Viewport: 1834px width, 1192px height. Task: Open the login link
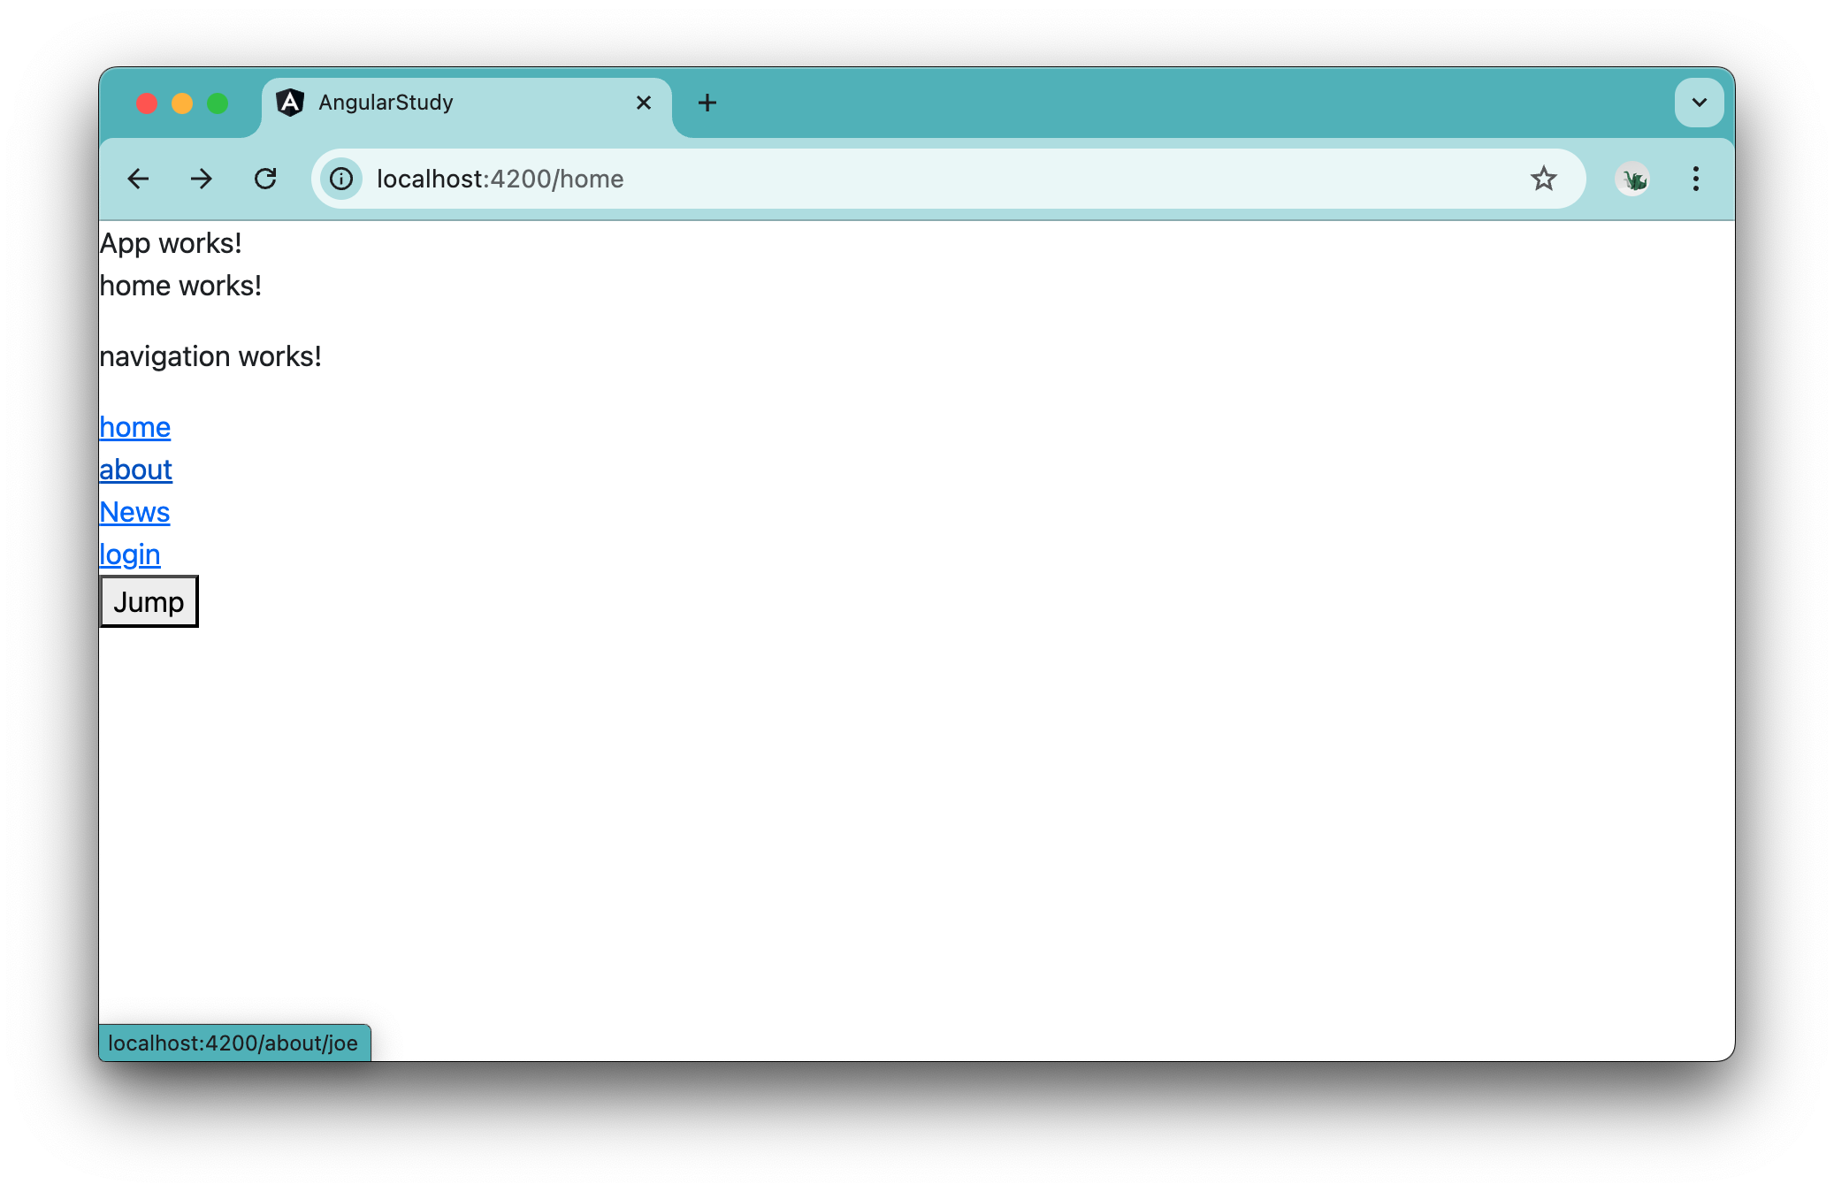click(x=129, y=554)
